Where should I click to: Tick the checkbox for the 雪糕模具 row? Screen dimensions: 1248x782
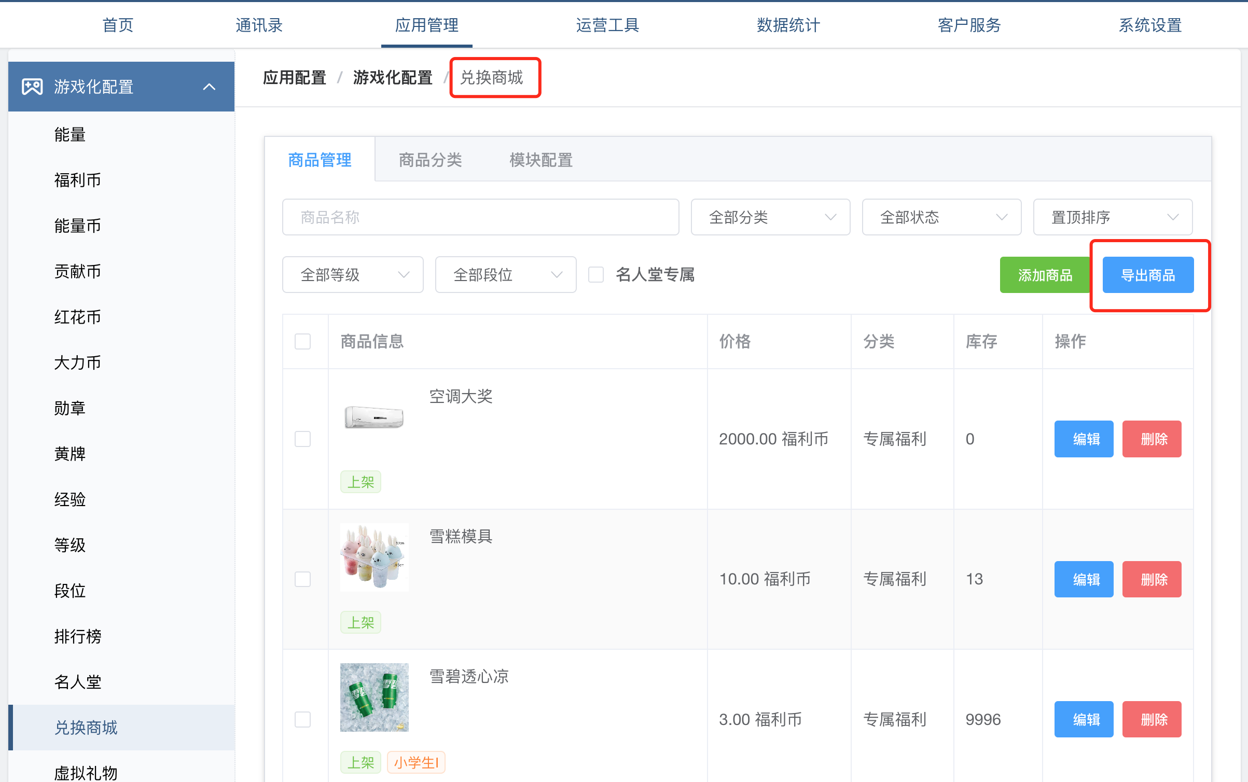click(x=302, y=579)
